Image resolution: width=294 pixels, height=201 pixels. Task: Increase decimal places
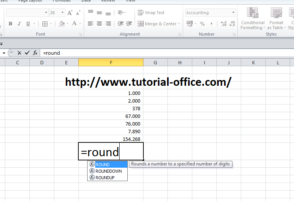[224, 24]
